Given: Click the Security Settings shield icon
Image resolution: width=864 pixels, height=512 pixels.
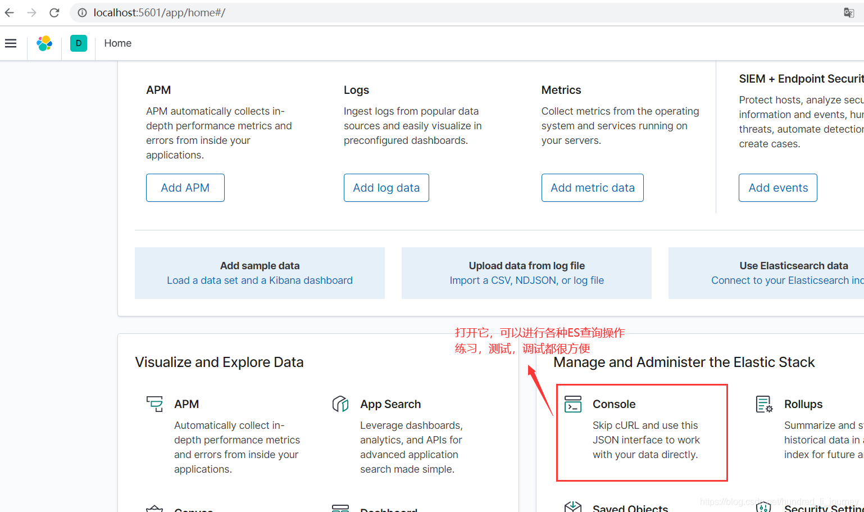Looking at the screenshot, I should [x=763, y=507].
